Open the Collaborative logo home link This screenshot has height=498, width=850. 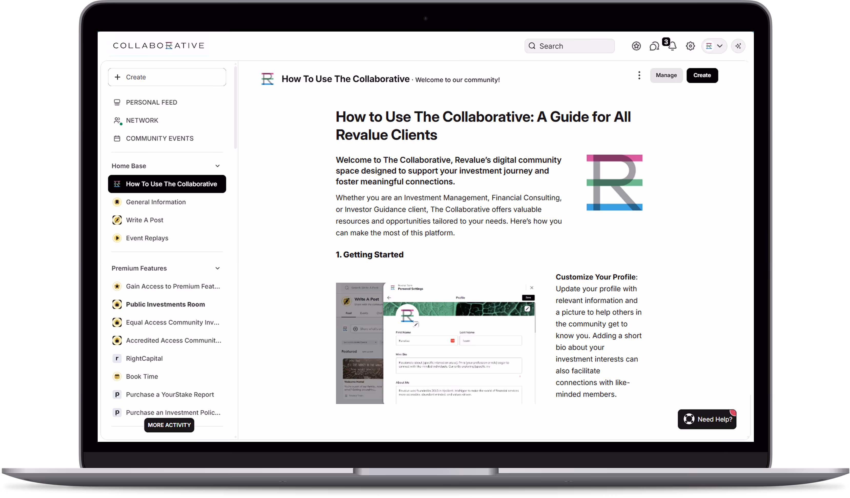click(x=158, y=46)
